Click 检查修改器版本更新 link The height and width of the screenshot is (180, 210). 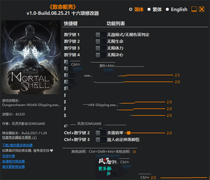click(x=19, y=138)
